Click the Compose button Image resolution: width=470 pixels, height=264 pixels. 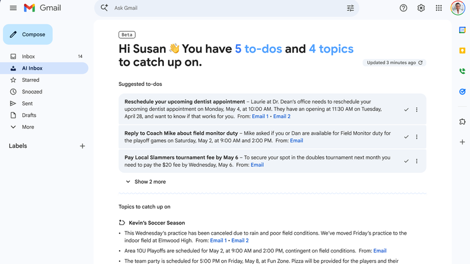pos(28,34)
